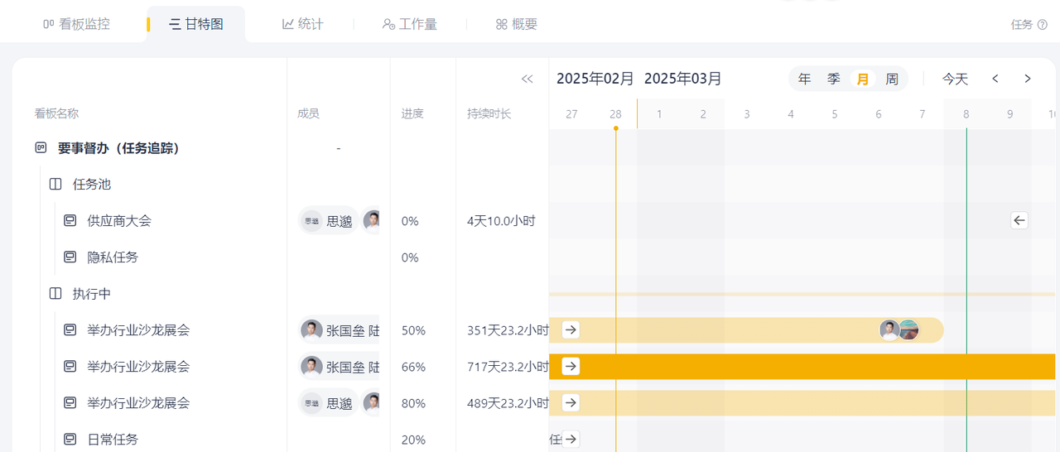Image resolution: width=1060 pixels, height=452 pixels.
Task: Click the avatars on the 50% Gantt bar
Action: 899,329
